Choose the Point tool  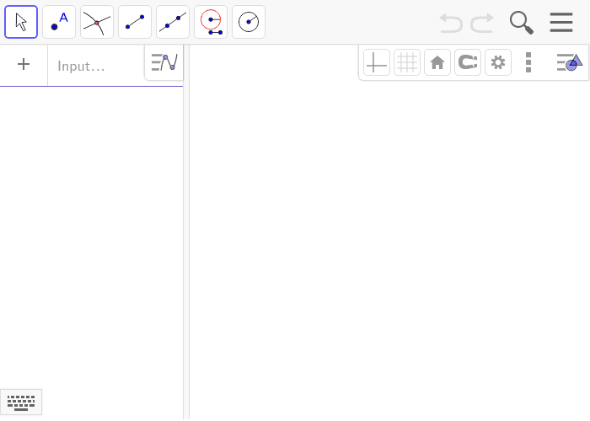click(x=59, y=22)
